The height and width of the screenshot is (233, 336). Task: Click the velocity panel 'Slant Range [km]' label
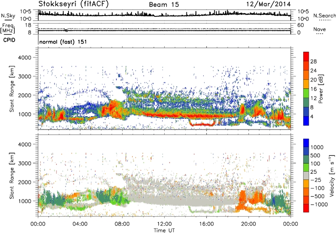(12, 176)
